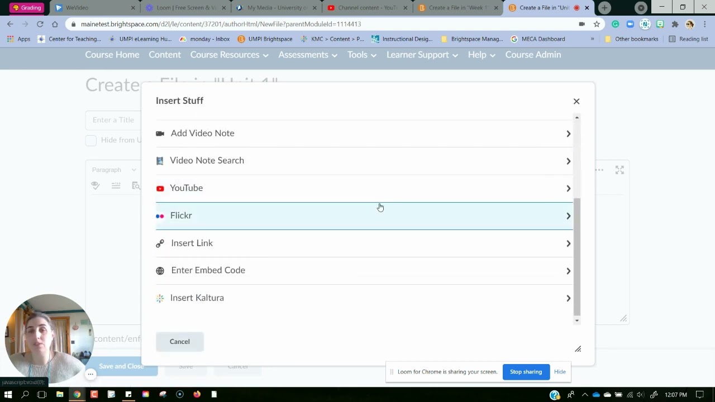The width and height of the screenshot is (715, 402).
Task: Switch to the Loom Free Screen tab
Action: point(185,8)
